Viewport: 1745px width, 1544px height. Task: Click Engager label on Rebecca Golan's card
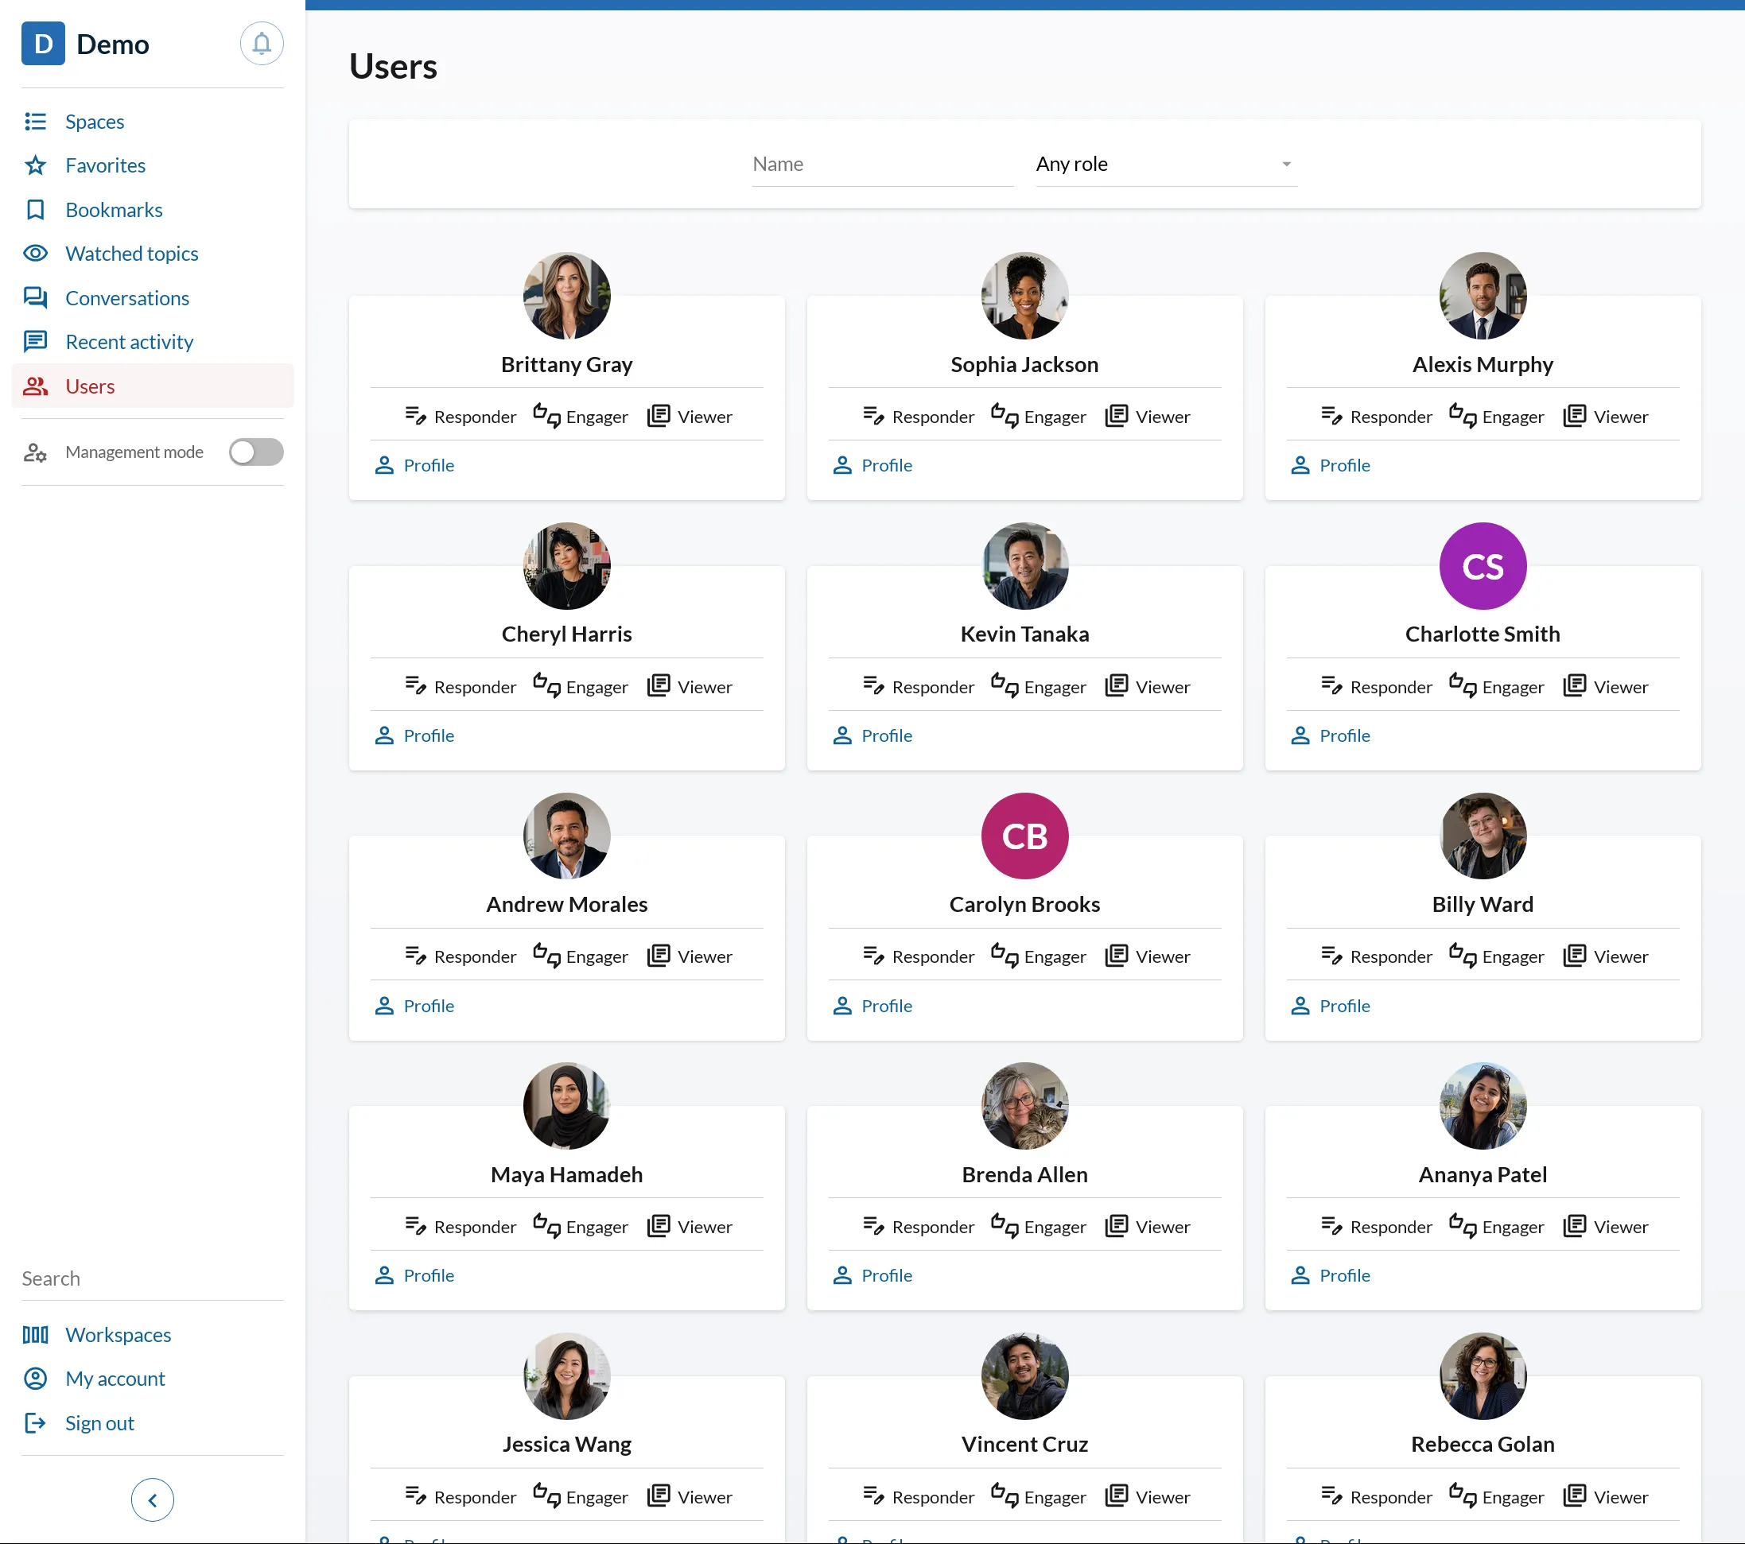pos(1513,1496)
